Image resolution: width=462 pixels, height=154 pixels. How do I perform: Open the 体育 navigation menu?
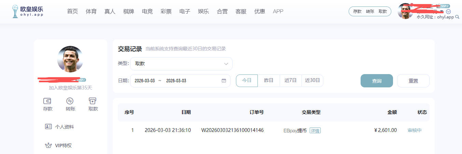91,11
